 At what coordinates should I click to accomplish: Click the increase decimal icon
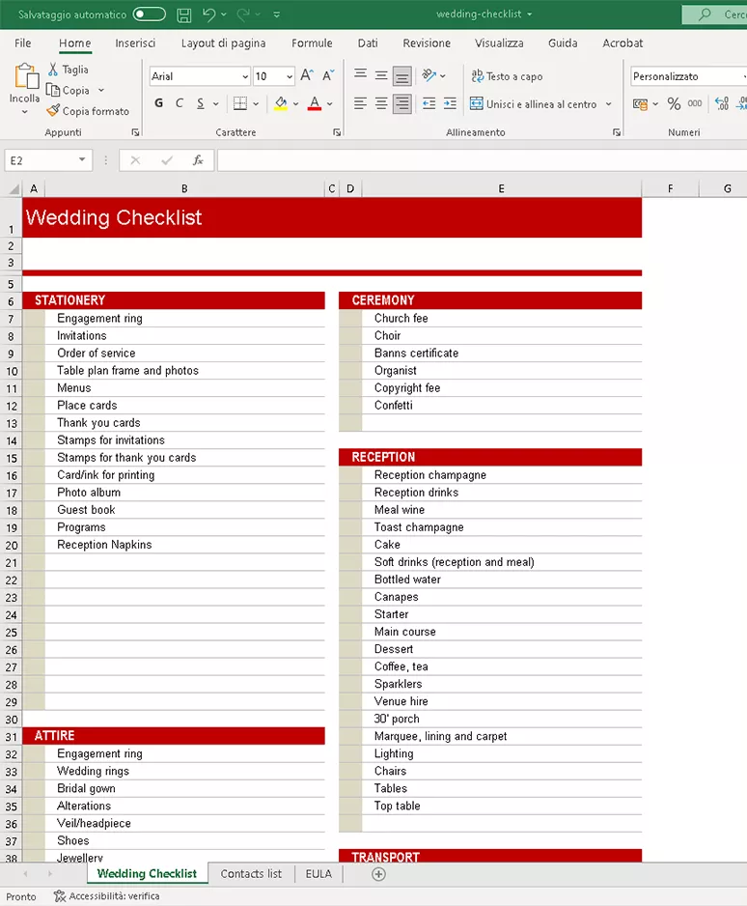pyautogui.click(x=722, y=103)
